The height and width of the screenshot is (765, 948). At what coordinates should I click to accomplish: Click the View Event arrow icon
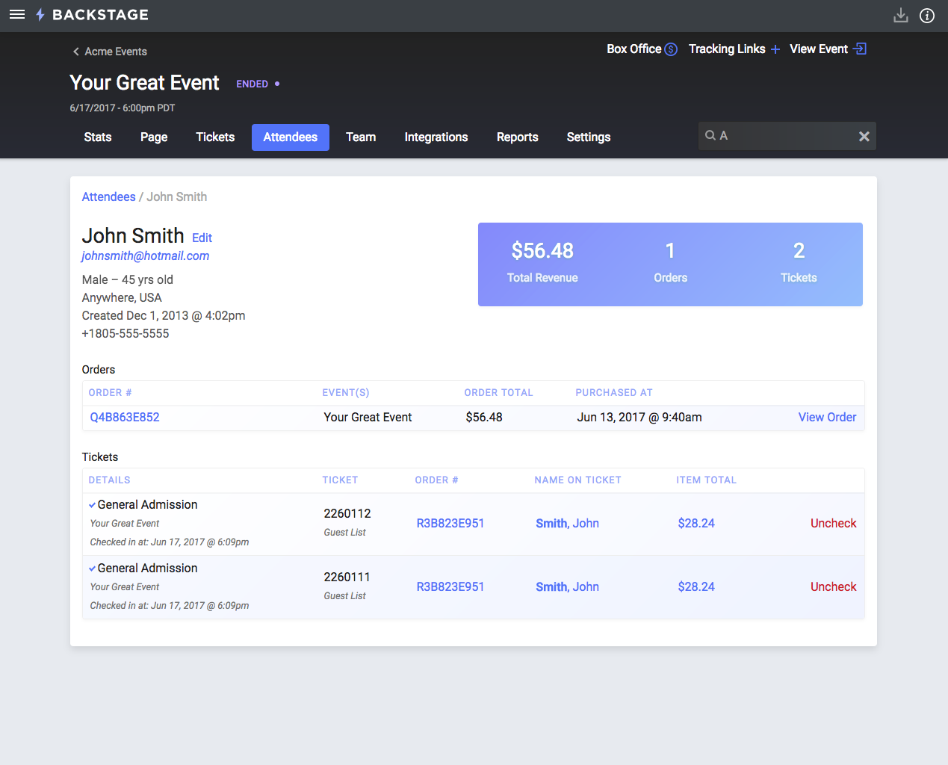(860, 49)
